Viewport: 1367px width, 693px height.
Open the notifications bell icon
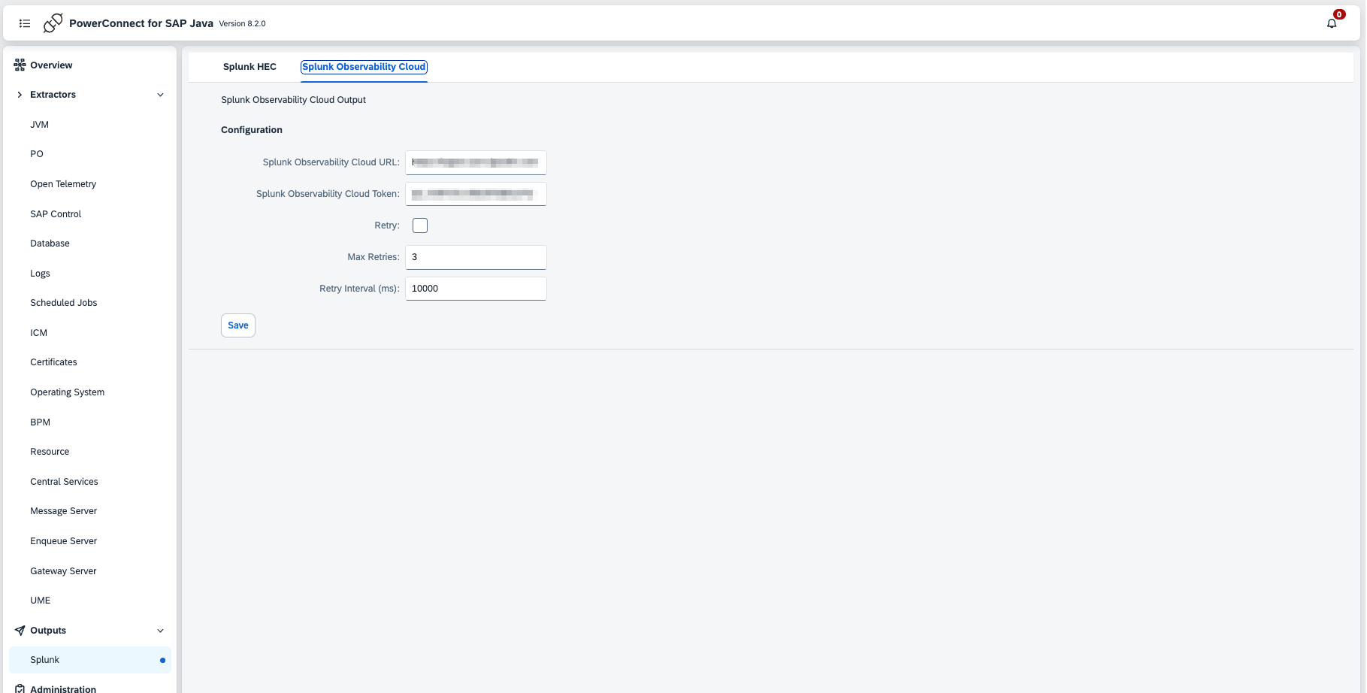click(1331, 23)
